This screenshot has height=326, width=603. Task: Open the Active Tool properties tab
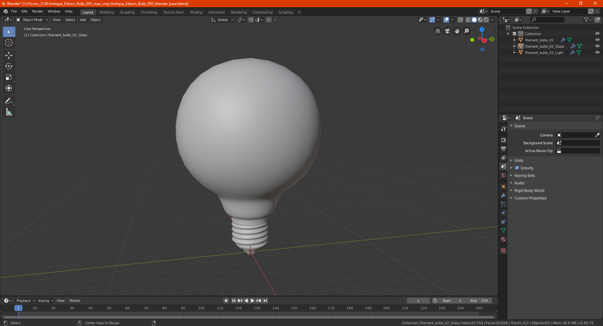(503, 129)
